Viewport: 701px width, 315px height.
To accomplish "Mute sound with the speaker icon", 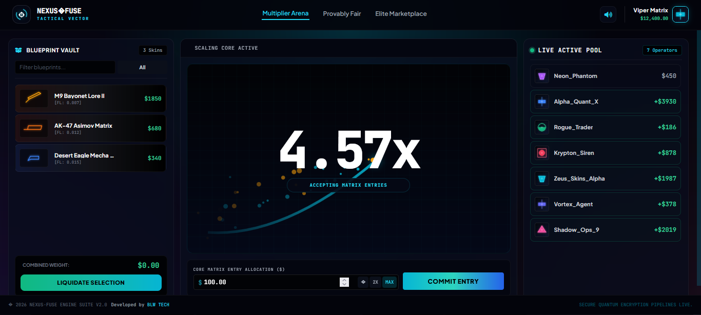I will point(608,14).
